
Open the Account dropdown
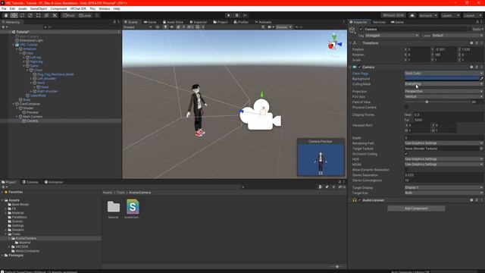[x=427, y=15]
